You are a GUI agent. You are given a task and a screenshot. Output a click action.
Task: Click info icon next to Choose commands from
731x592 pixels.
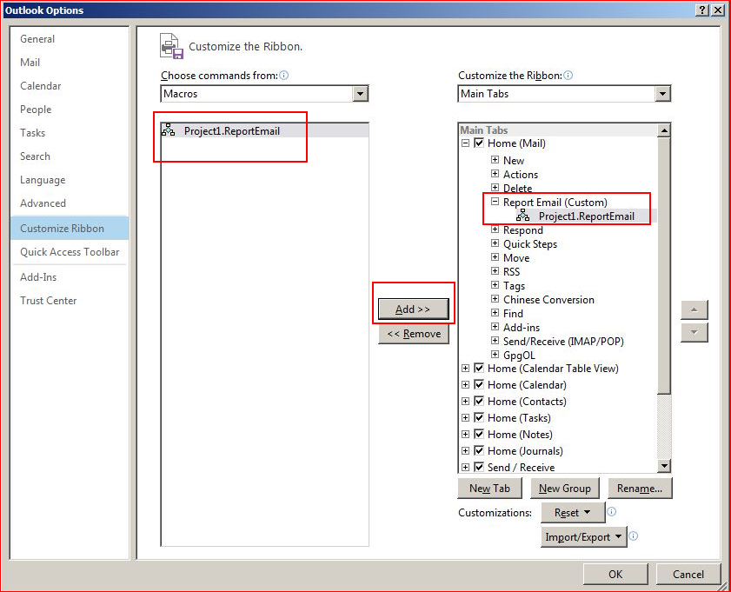pos(284,75)
